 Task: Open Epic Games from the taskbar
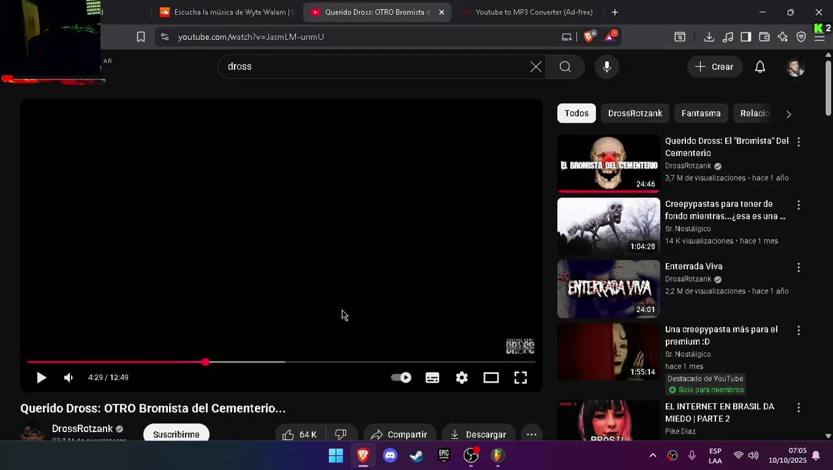tap(444, 455)
